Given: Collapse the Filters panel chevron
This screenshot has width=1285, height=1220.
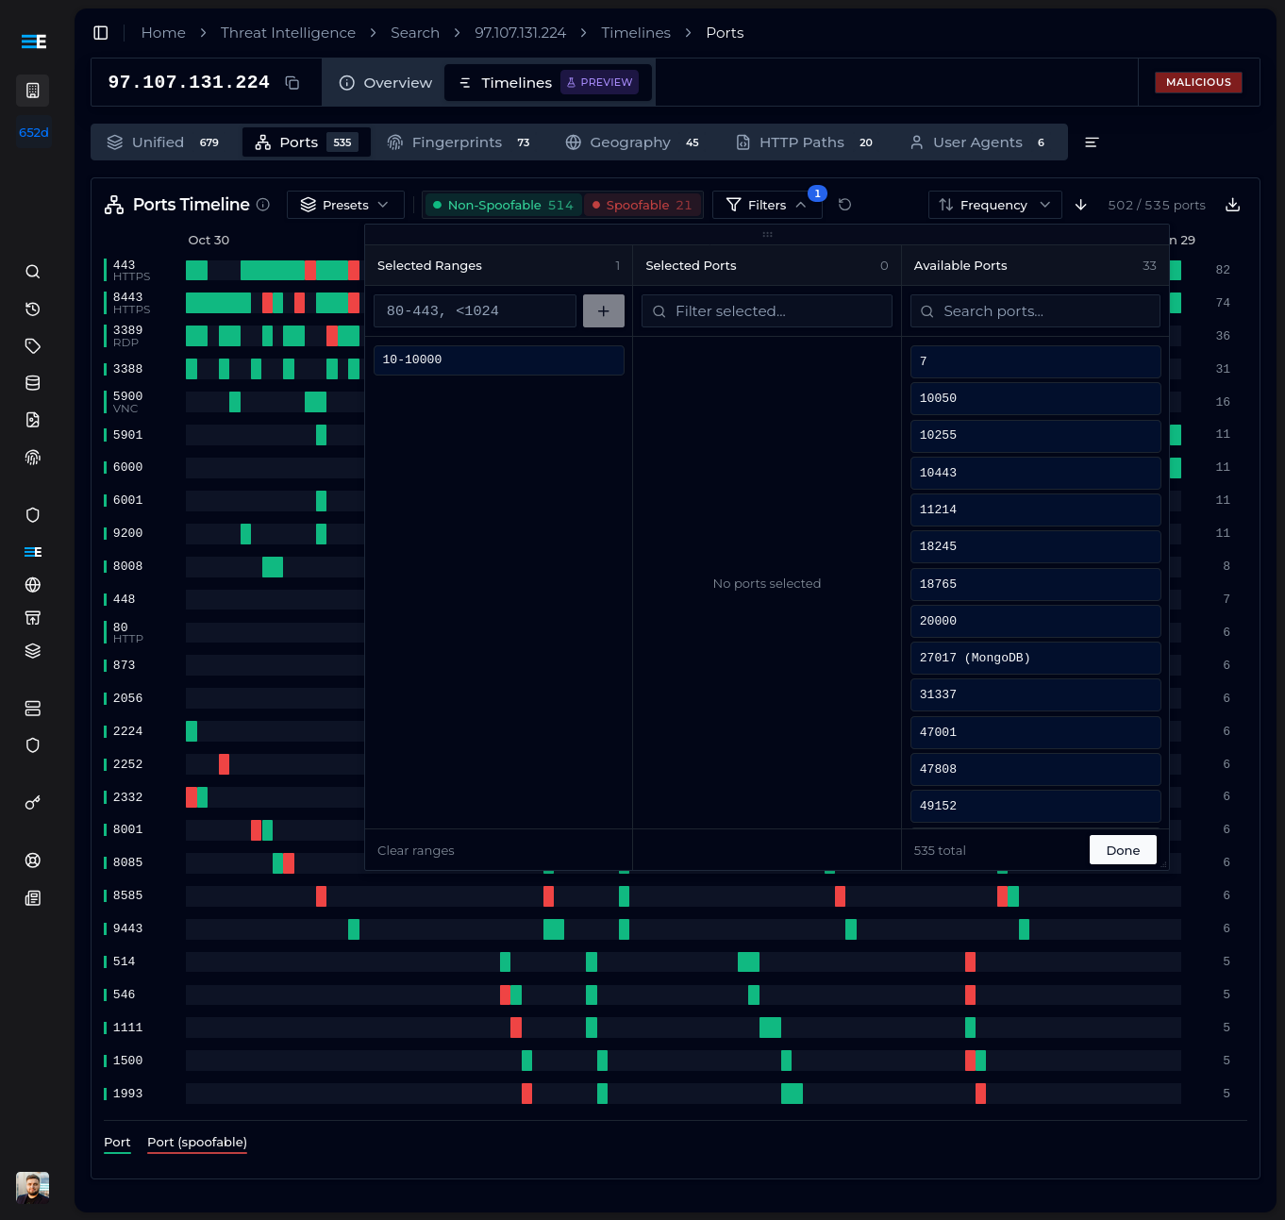Looking at the screenshot, I should tap(801, 204).
